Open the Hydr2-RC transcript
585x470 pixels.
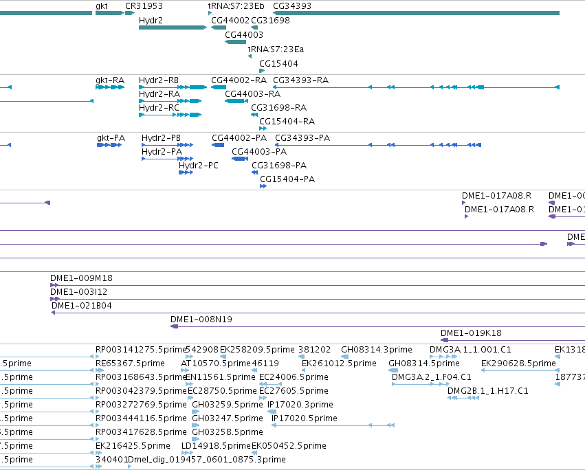tap(170, 115)
